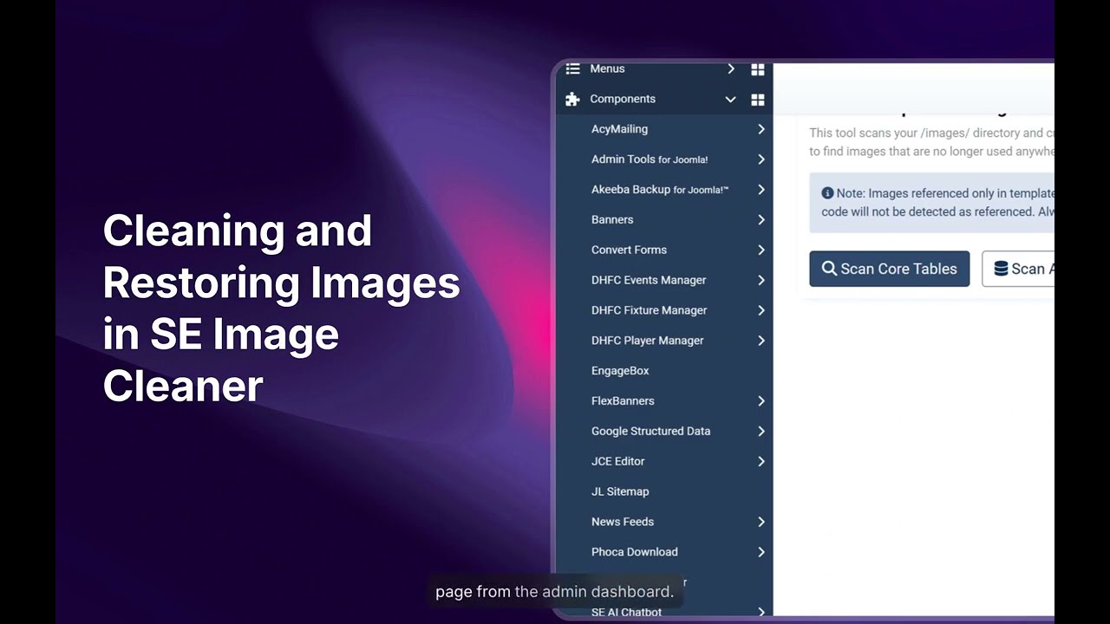Open AcyMailing component
This screenshot has height=624, width=1110.
point(619,129)
